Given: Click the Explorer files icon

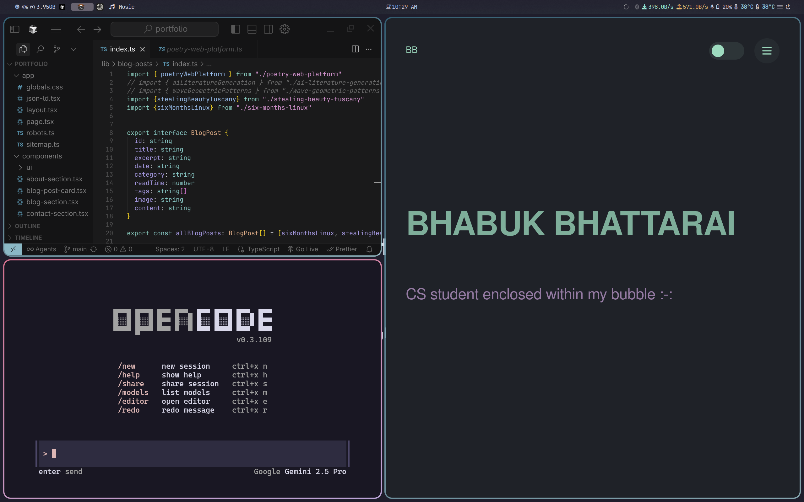Looking at the screenshot, I should 23,50.
